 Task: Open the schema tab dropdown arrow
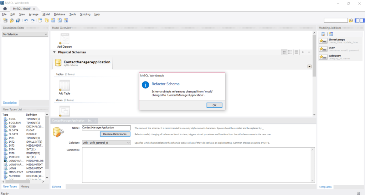[x=309, y=67]
